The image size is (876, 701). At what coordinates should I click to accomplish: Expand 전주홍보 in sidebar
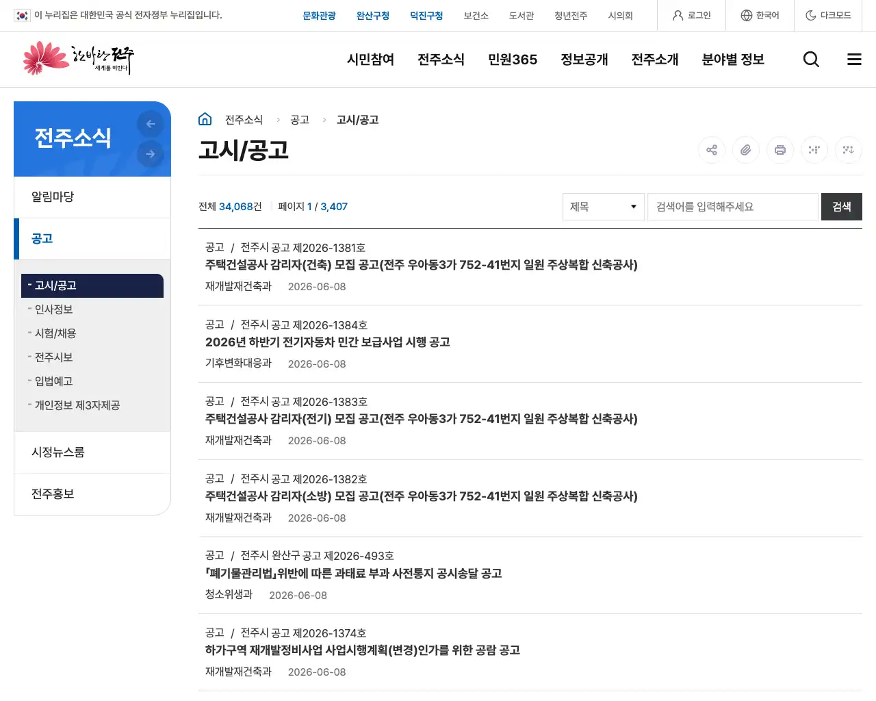coord(92,494)
